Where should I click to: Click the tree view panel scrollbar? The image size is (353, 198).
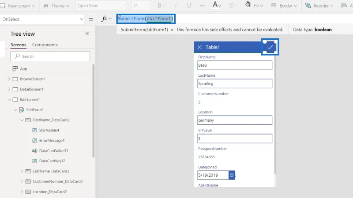point(94,111)
